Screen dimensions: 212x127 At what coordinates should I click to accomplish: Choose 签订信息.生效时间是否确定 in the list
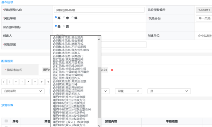[71, 72]
